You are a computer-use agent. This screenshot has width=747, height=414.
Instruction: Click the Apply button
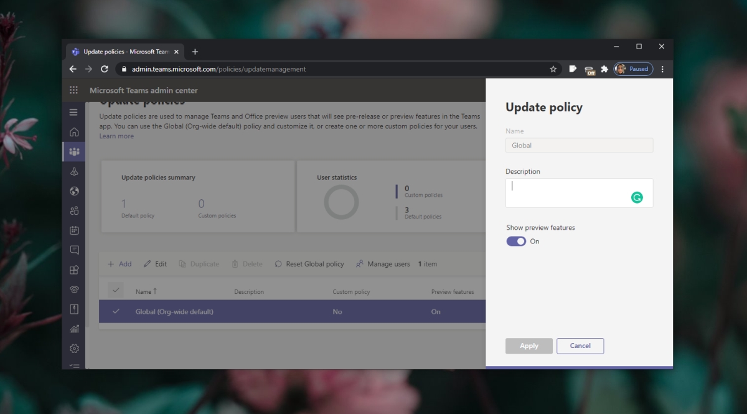tap(529, 346)
